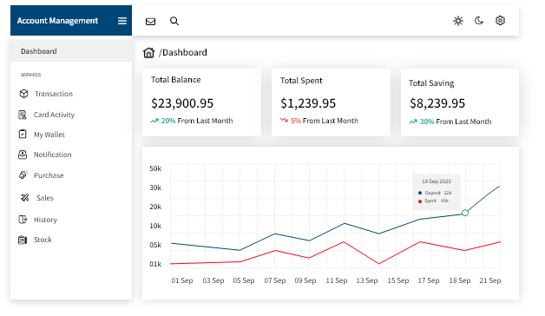This screenshot has width=545, height=316.
Task: Click the History sidebar icon
Action: tap(23, 220)
